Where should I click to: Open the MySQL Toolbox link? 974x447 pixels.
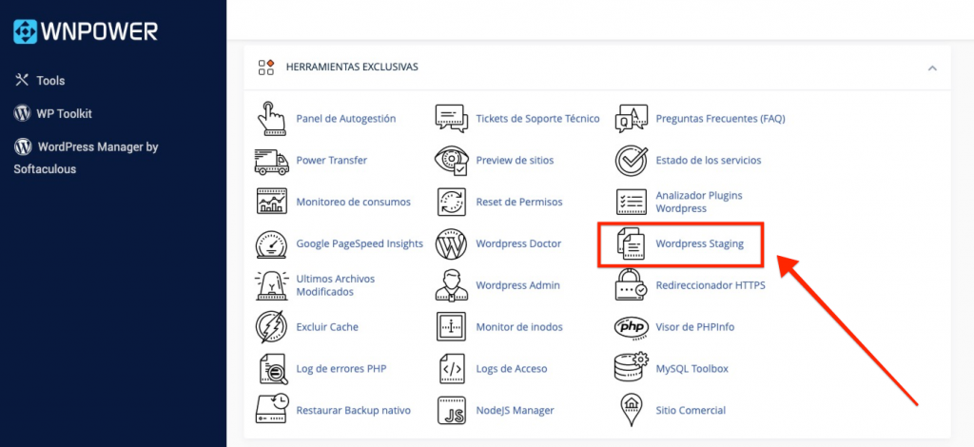(x=692, y=369)
